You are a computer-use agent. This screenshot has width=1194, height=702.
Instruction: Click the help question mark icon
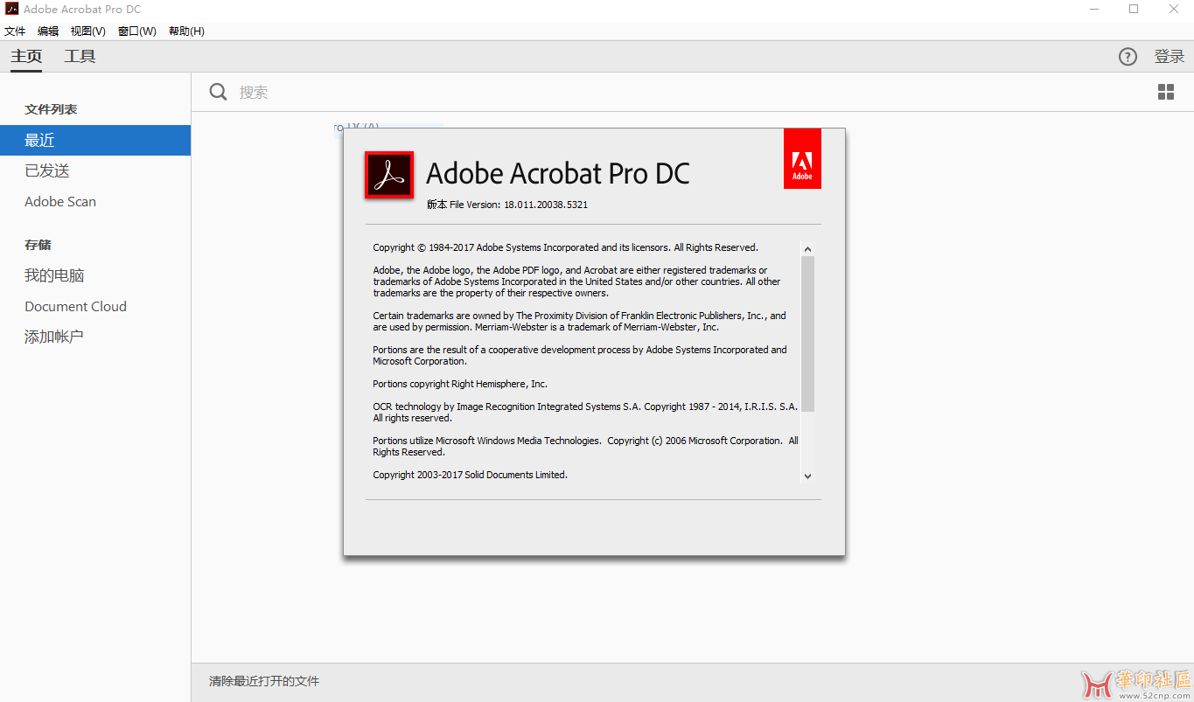coord(1128,57)
